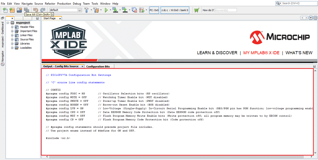Click the Hold in Reset icon

[134, 10]
